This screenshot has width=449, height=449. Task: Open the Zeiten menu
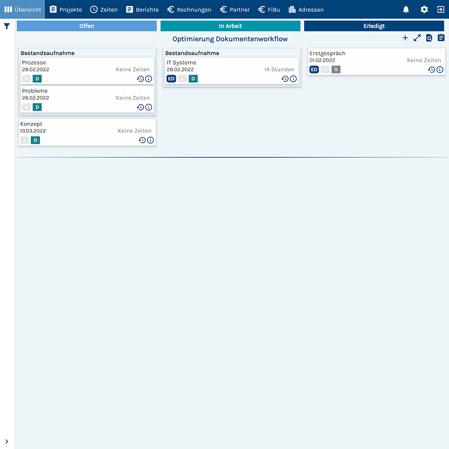pos(104,10)
